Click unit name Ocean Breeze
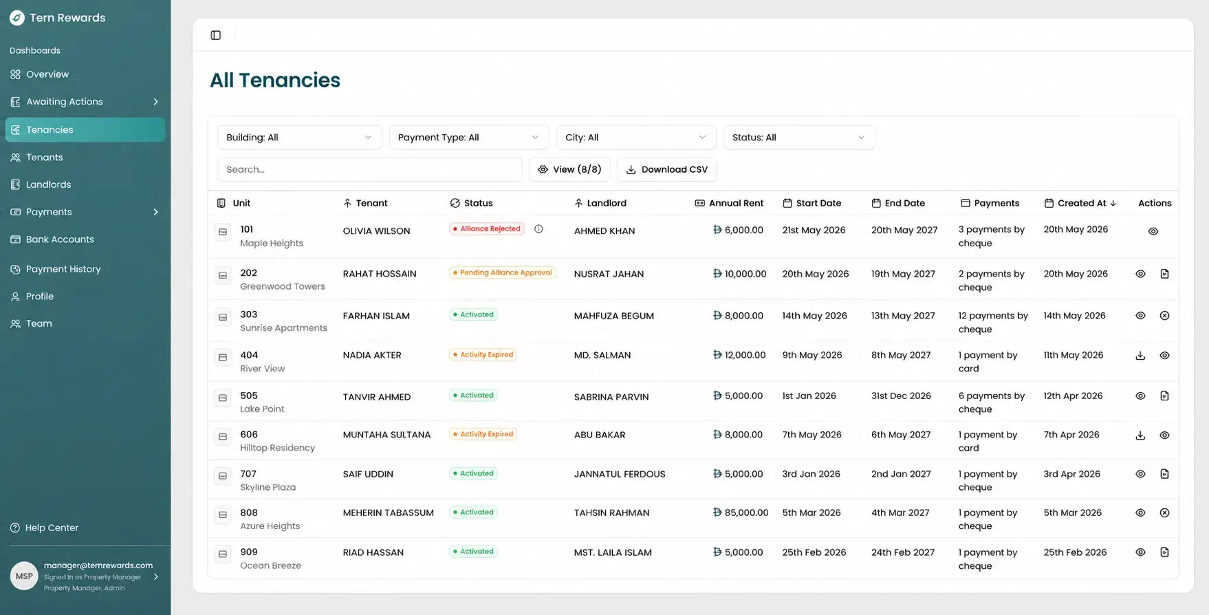Screen dimensions: 1209x615 pyautogui.click(x=270, y=565)
